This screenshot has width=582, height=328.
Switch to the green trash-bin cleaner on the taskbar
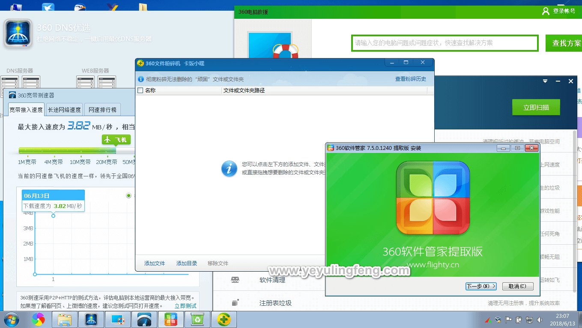tap(197, 319)
